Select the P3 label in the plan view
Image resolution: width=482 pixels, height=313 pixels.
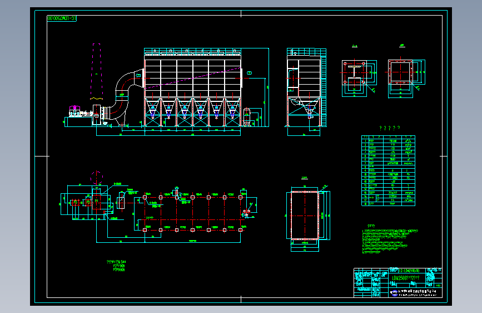[x=75, y=202]
